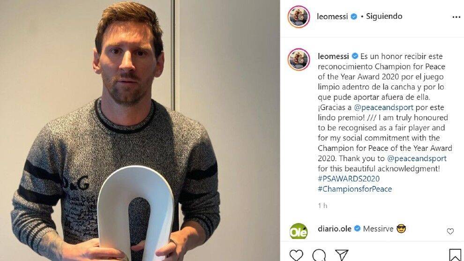Image resolution: width=464 pixels, height=261 pixels.
Task: Open the three-dot more options menu
Action: point(457,17)
